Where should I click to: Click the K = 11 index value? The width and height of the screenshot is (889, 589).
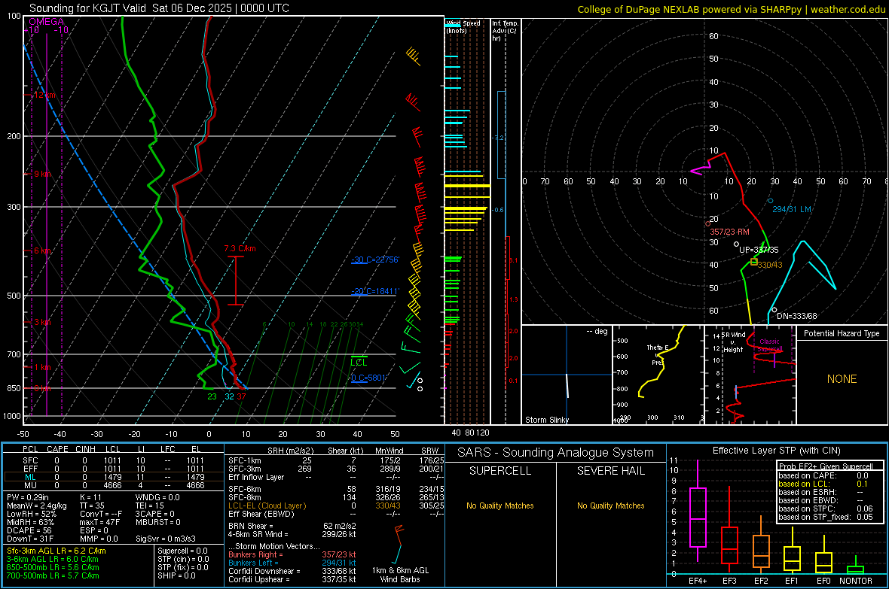[90, 497]
